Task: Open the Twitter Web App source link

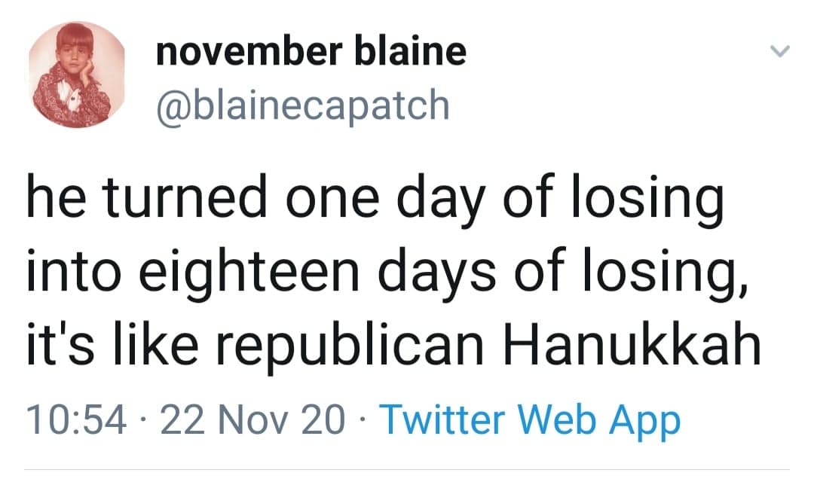Action: point(530,420)
